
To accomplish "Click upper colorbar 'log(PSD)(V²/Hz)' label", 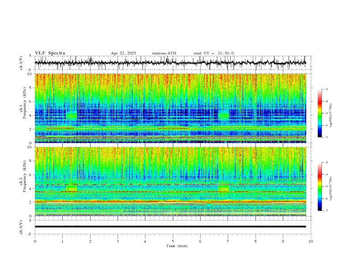I will [331, 116].
